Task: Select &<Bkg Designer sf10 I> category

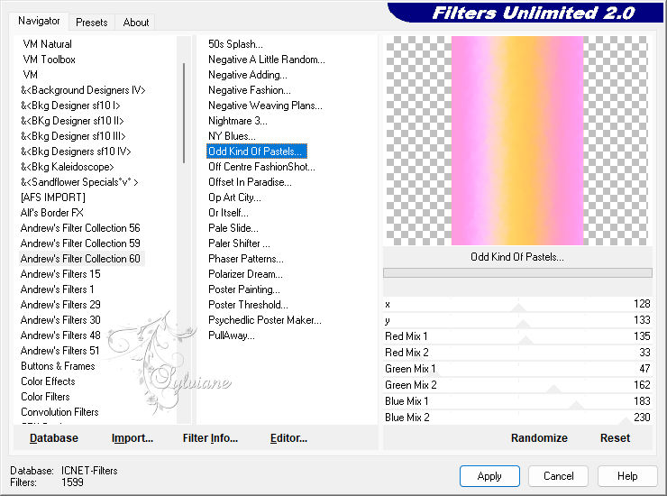Action: click(70, 106)
